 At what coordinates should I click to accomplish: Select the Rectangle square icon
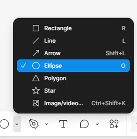(x=36, y=28)
